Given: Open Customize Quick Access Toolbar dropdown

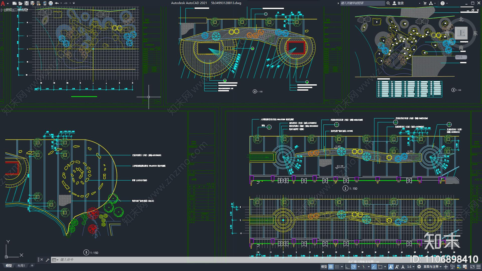Looking at the screenshot, I should coord(74,3).
